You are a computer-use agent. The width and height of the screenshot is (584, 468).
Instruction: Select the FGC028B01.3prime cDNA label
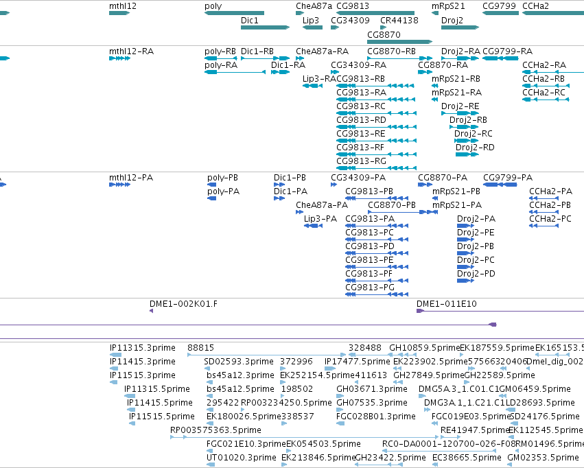(375, 417)
